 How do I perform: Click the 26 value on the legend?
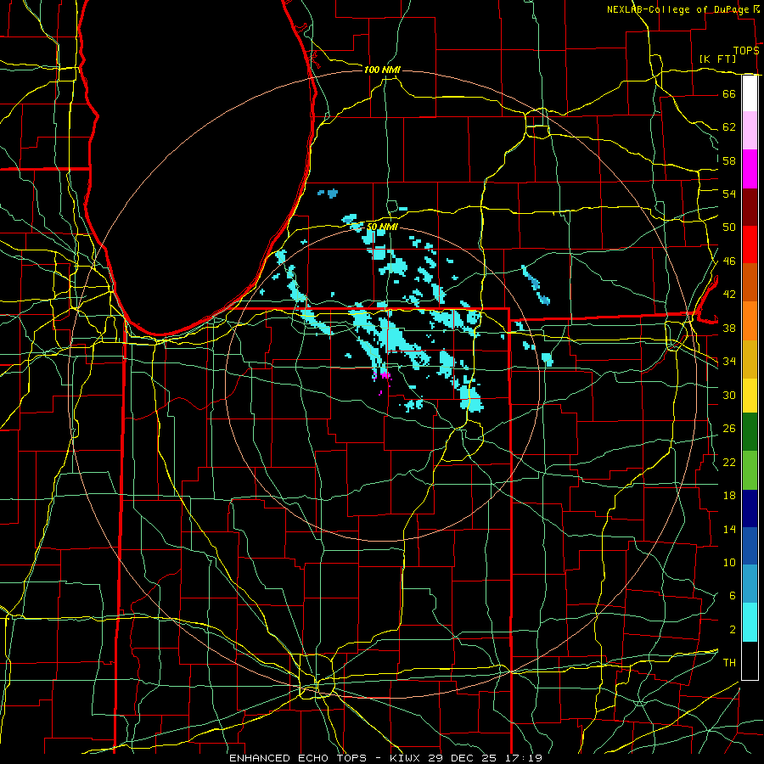point(729,429)
